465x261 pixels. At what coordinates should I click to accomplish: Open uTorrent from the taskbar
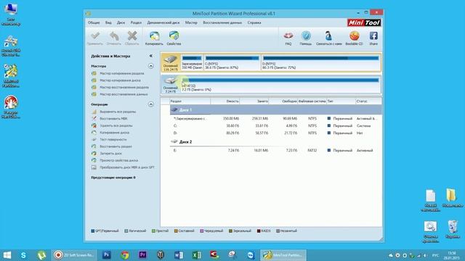(x=41, y=255)
